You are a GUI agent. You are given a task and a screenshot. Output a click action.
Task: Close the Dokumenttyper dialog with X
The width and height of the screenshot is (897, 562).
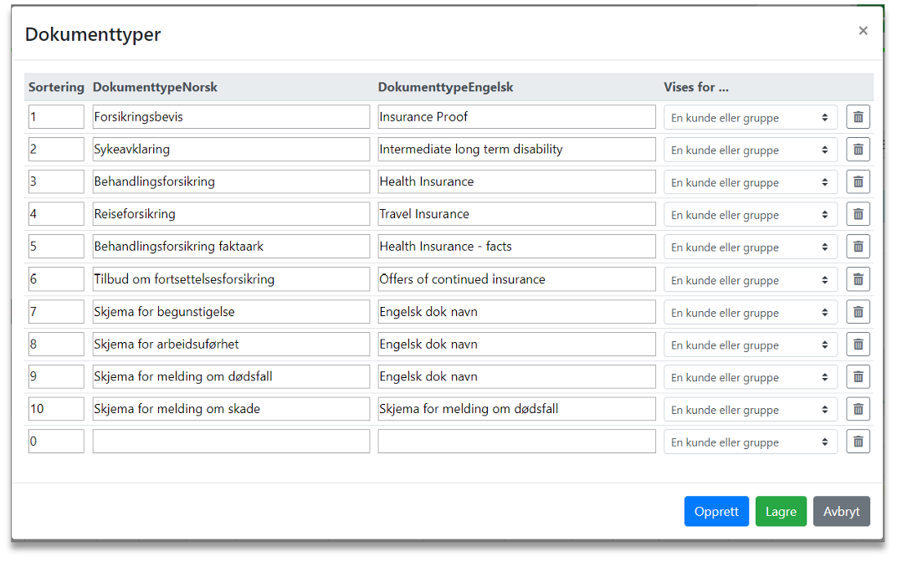(863, 31)
